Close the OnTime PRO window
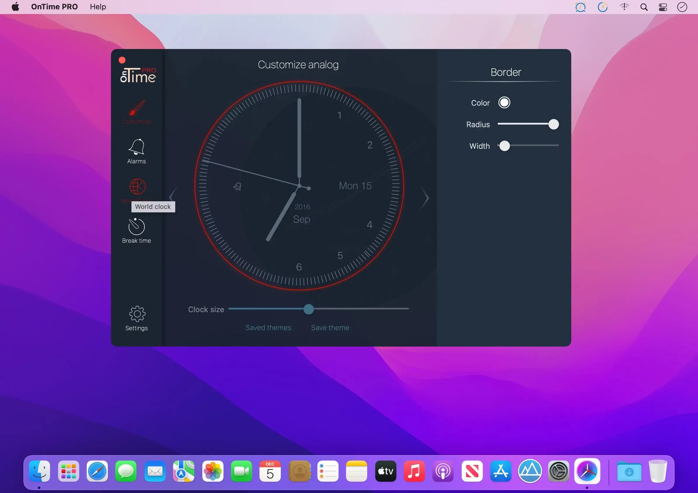The width and height of the screenshot is (698, 493). tap(122, 60)
